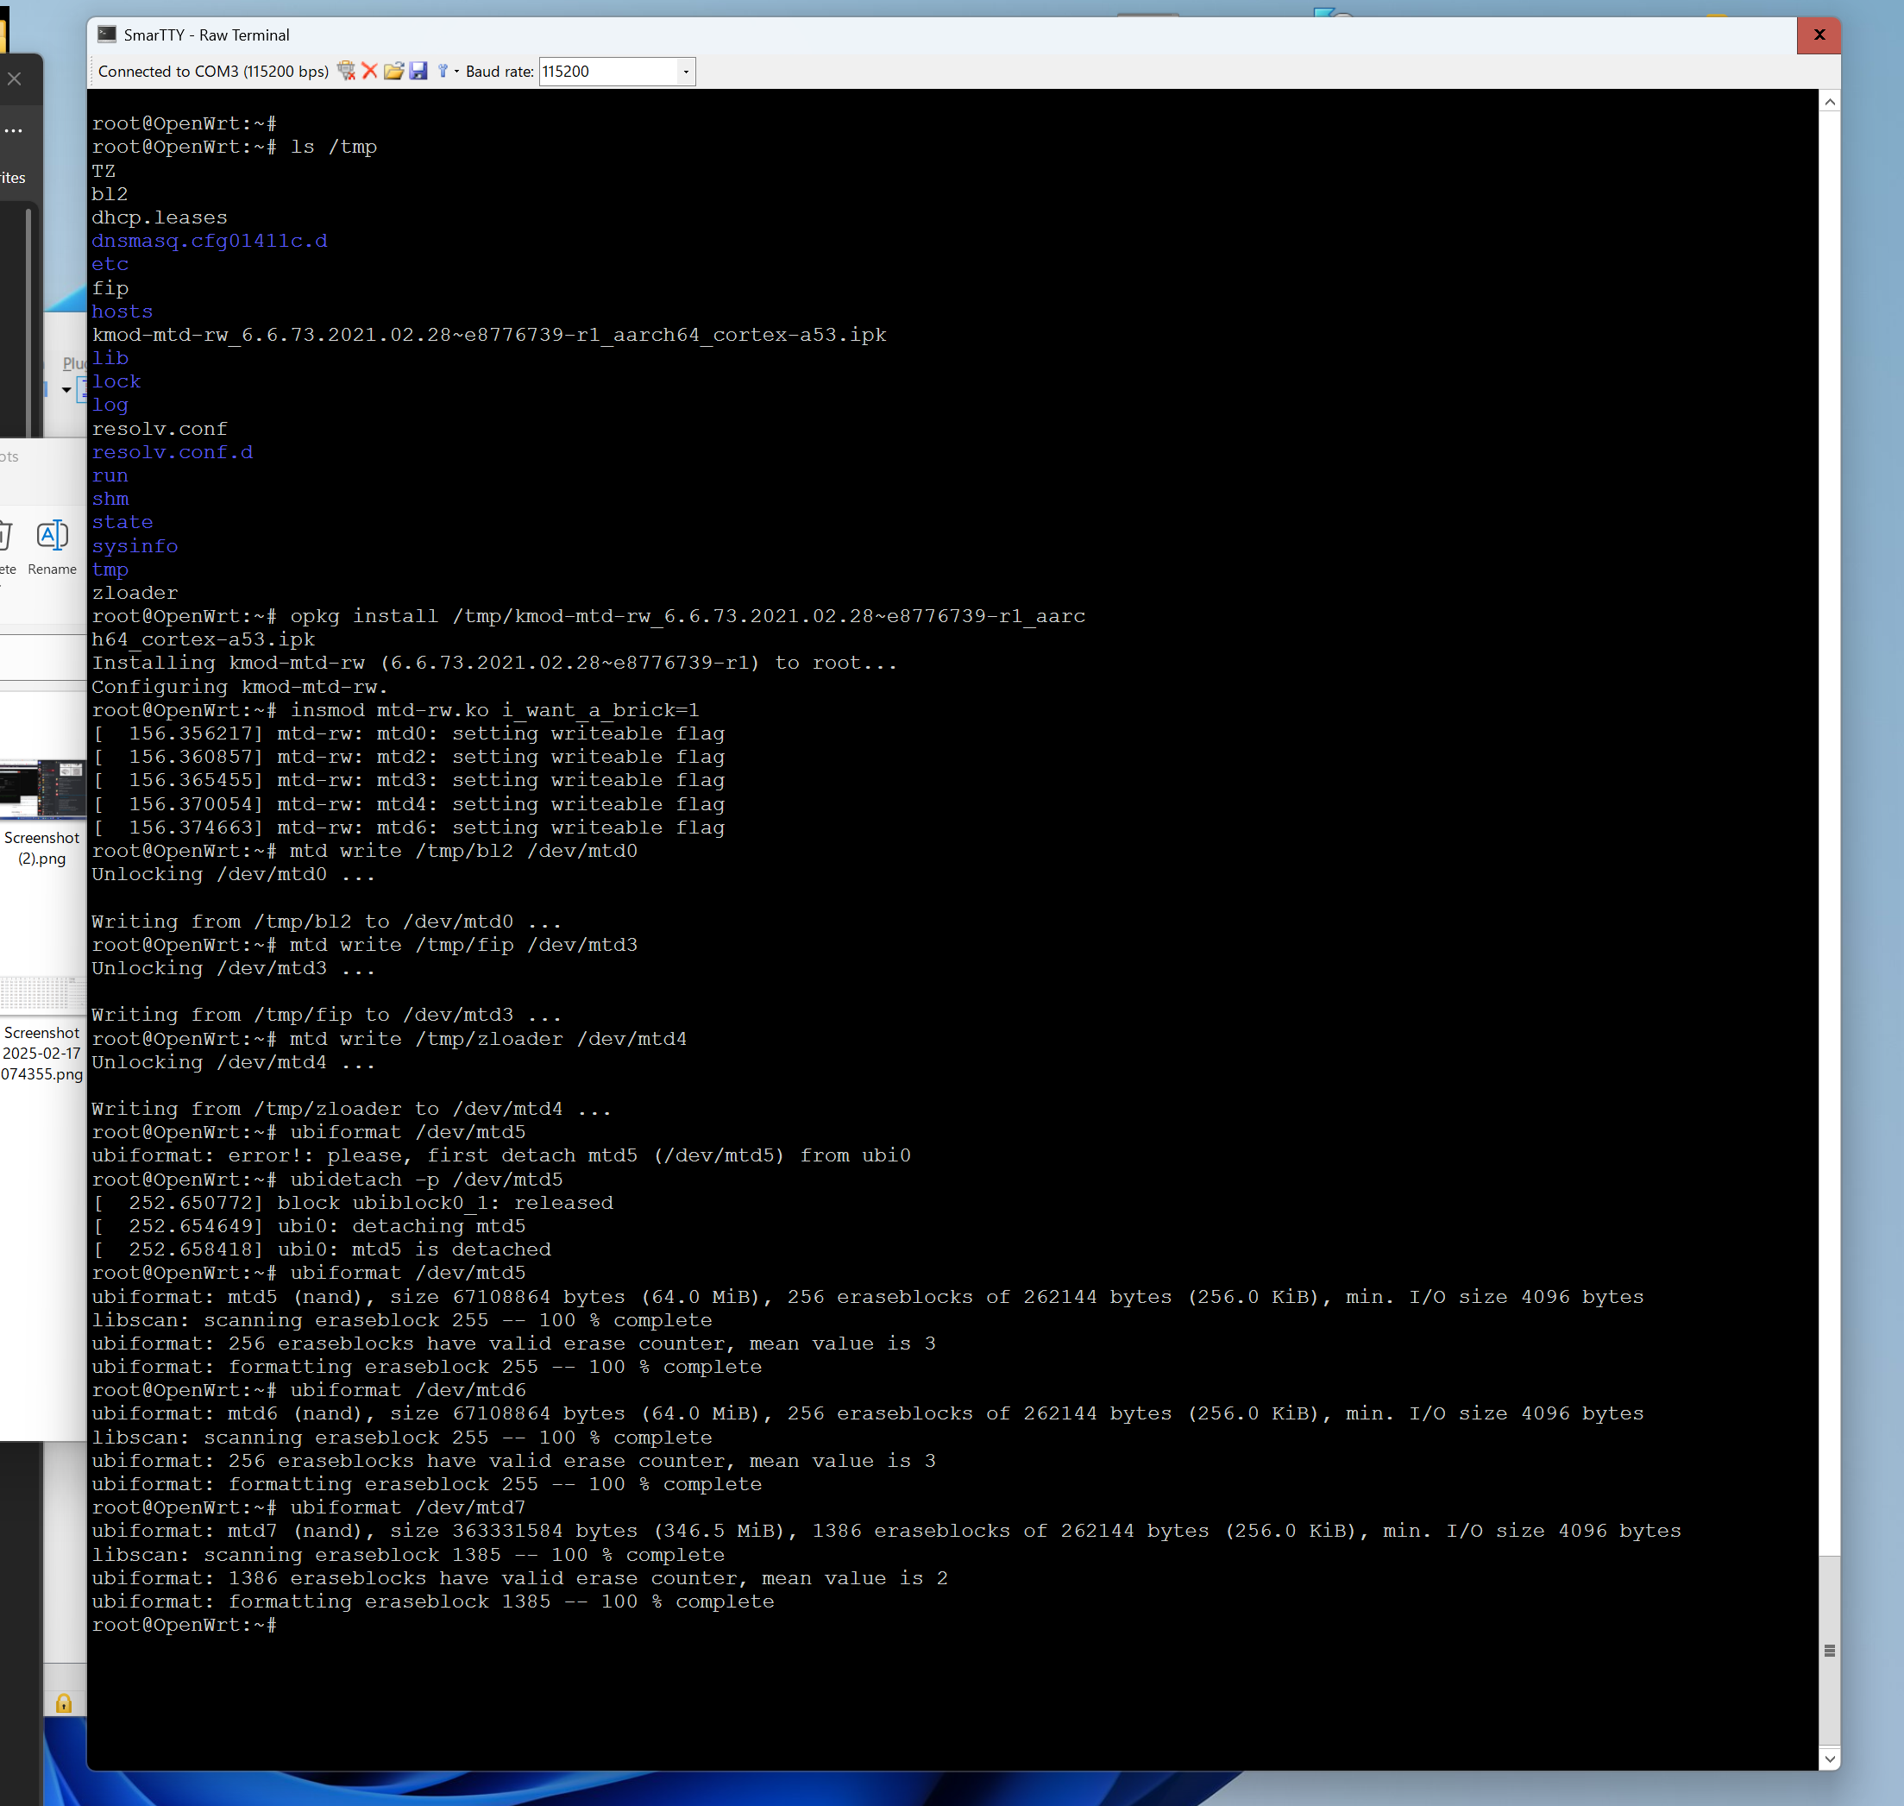Expand the Baud rate combo box
The width and height of the screenshot is (1904, 1806).
coord(685,72)
